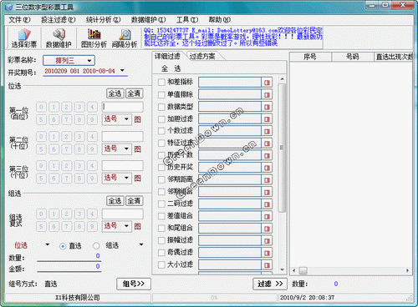418x307 pixels.
Task: Click the red icon beside 大小过滤 field
Action: click(x=267, y=265)
